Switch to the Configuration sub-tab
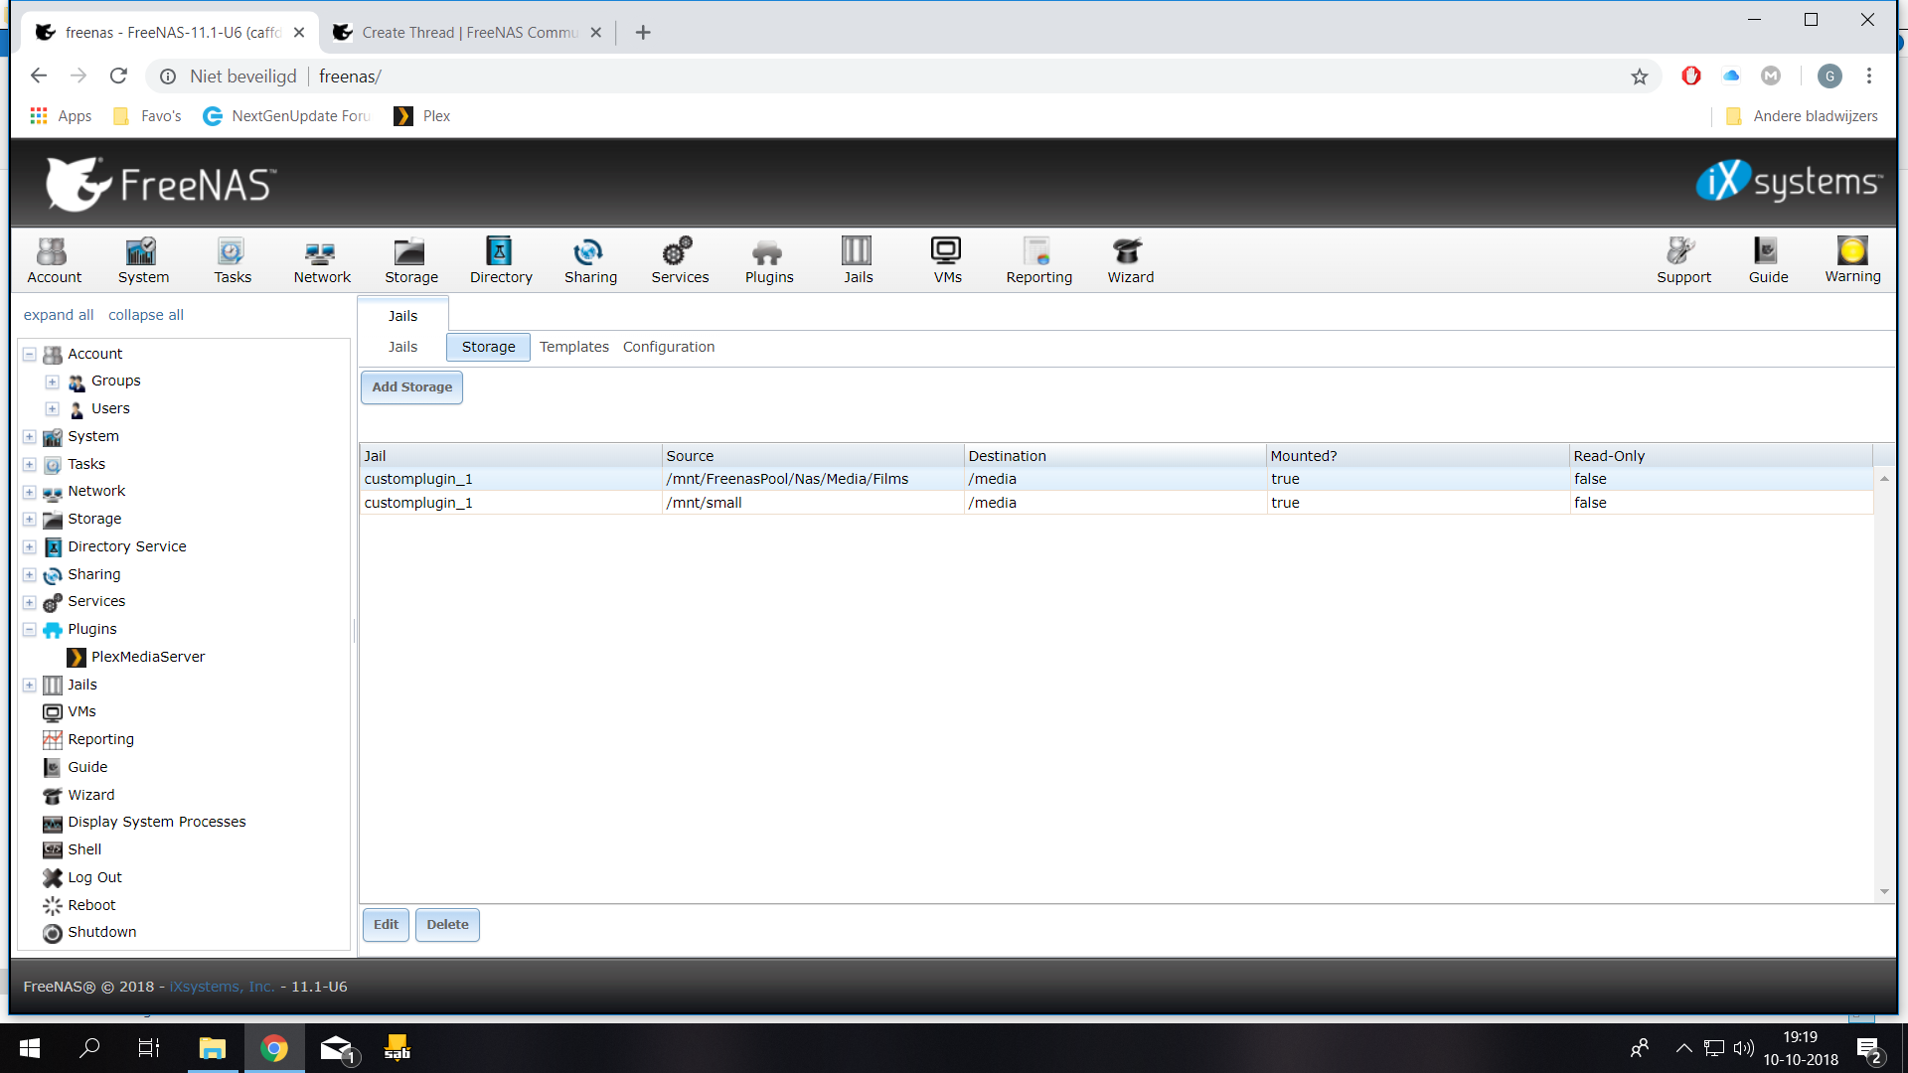Viewport: 1908px width, 1073px height. pos(669,347)
